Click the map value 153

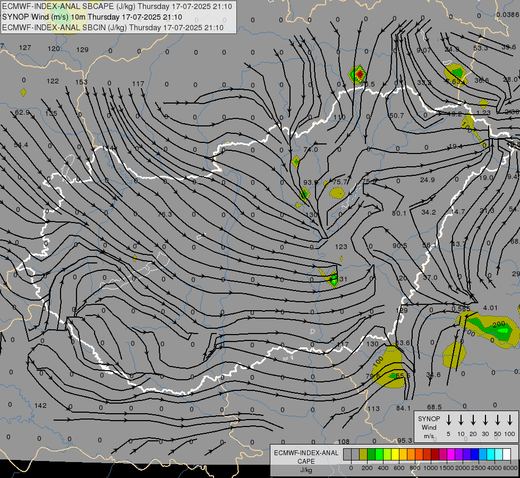(81, 82)
